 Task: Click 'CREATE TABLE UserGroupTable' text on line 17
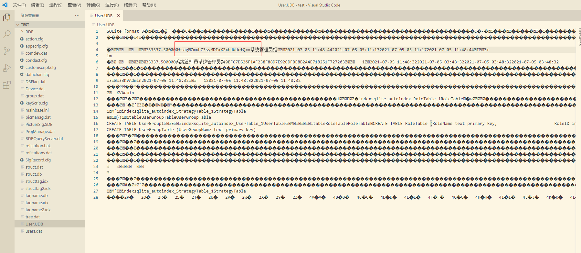[140, 130]
